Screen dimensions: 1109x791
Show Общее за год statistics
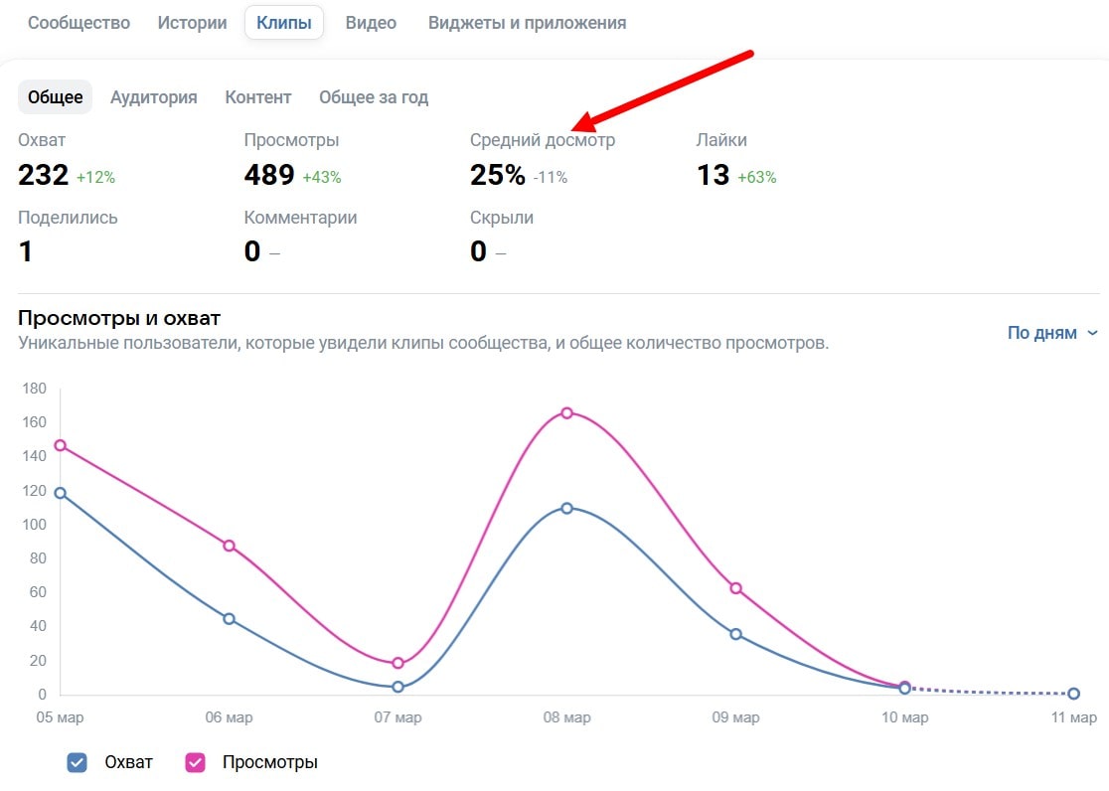(x=374, y=97)
